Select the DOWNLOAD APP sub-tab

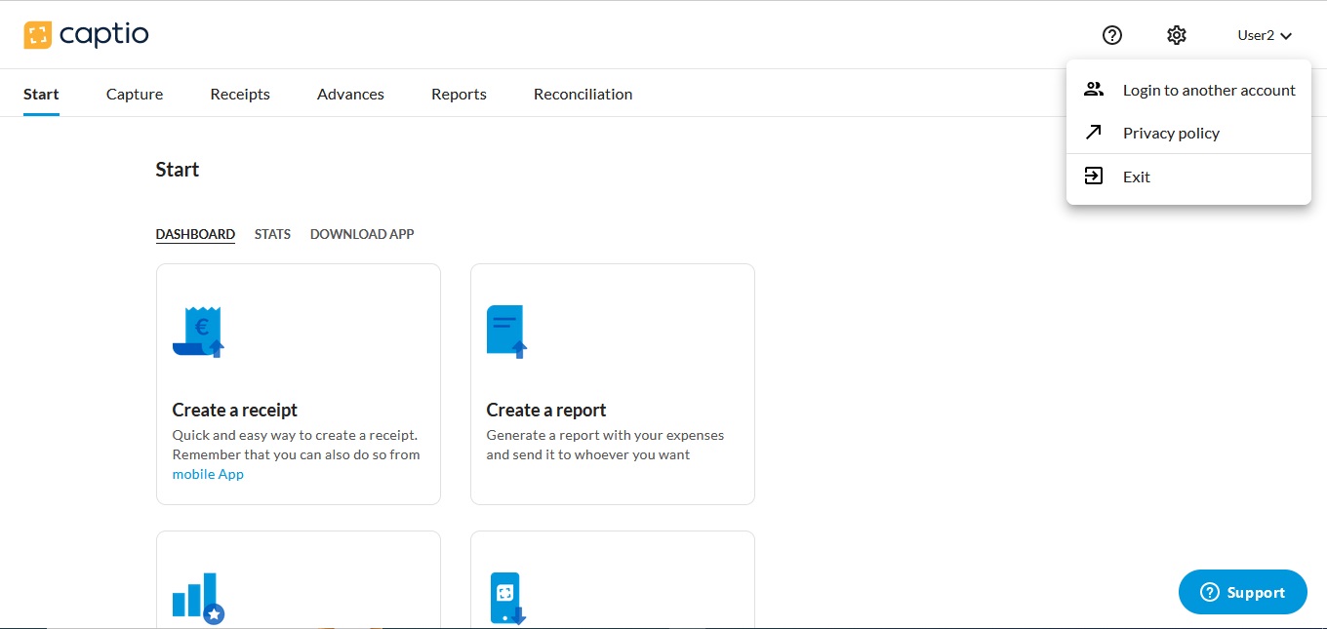(362, 234)
